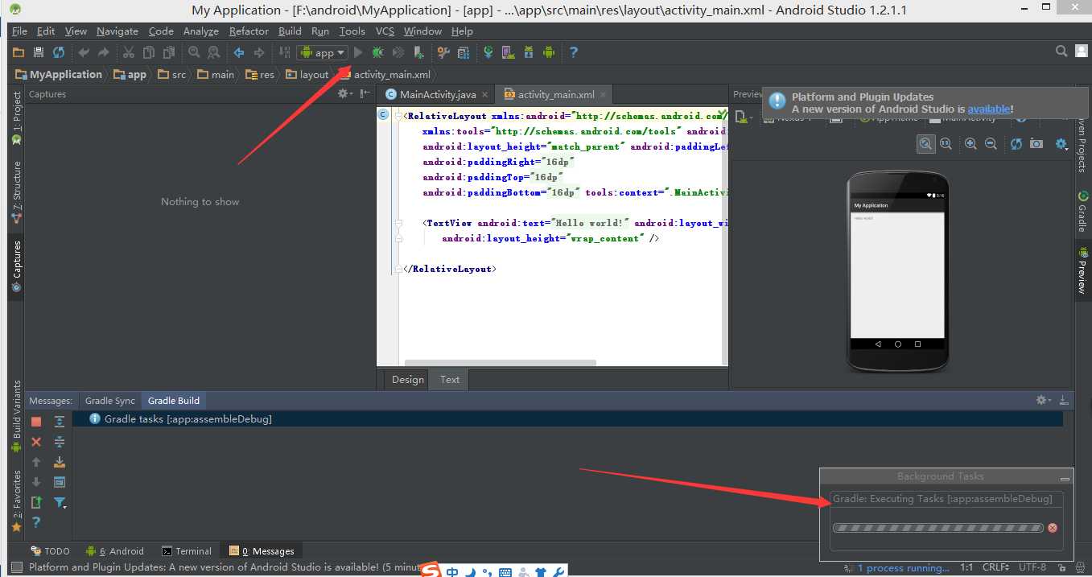The image size is (1092, 577).
Task: Click the blue Back navigation arrow
Action: pos(239,52)
